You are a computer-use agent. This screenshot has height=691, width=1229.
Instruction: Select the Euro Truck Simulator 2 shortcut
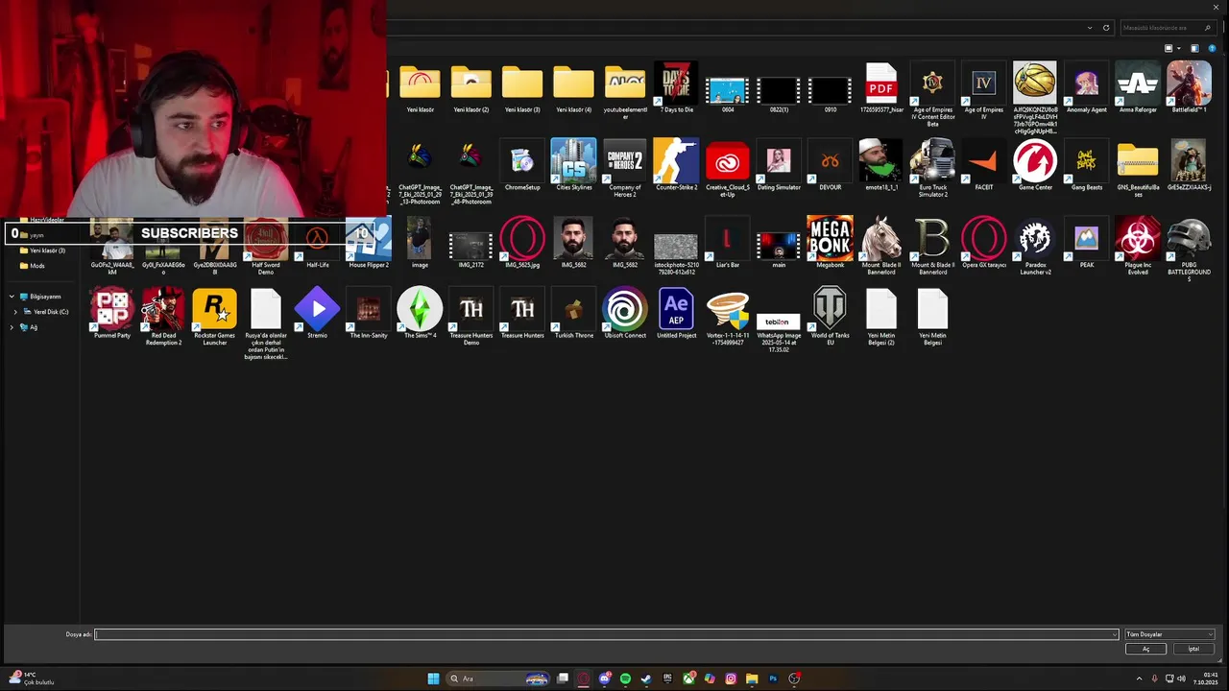pos(932,168)
